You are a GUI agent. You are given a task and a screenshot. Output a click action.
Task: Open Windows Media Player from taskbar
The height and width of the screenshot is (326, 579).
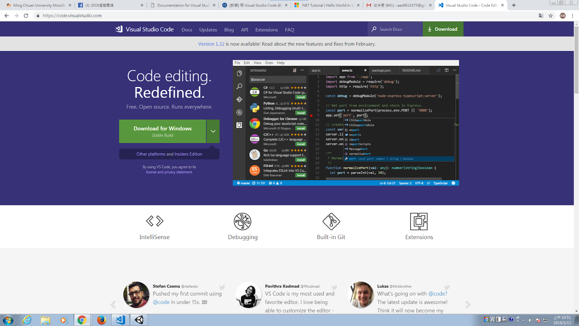click(64, 320)
